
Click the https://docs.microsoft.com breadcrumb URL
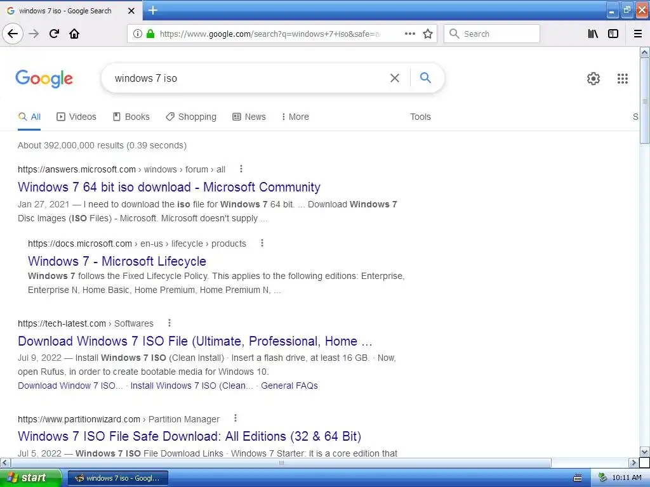coord(80,243)
